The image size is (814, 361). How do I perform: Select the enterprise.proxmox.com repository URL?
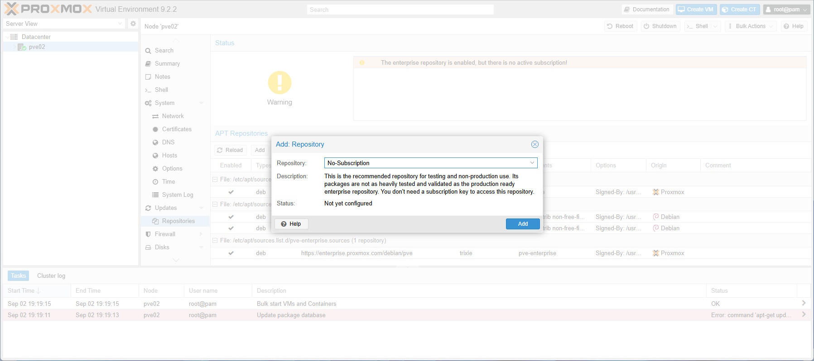click(x=356, y=253)
